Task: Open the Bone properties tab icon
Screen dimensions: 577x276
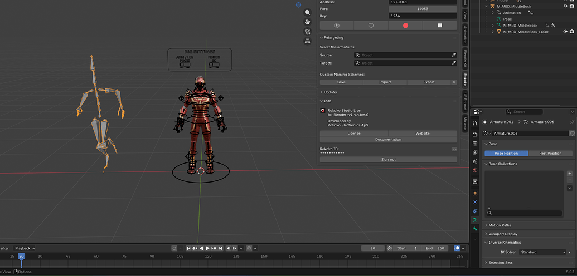Action: [x=475, y=229]
